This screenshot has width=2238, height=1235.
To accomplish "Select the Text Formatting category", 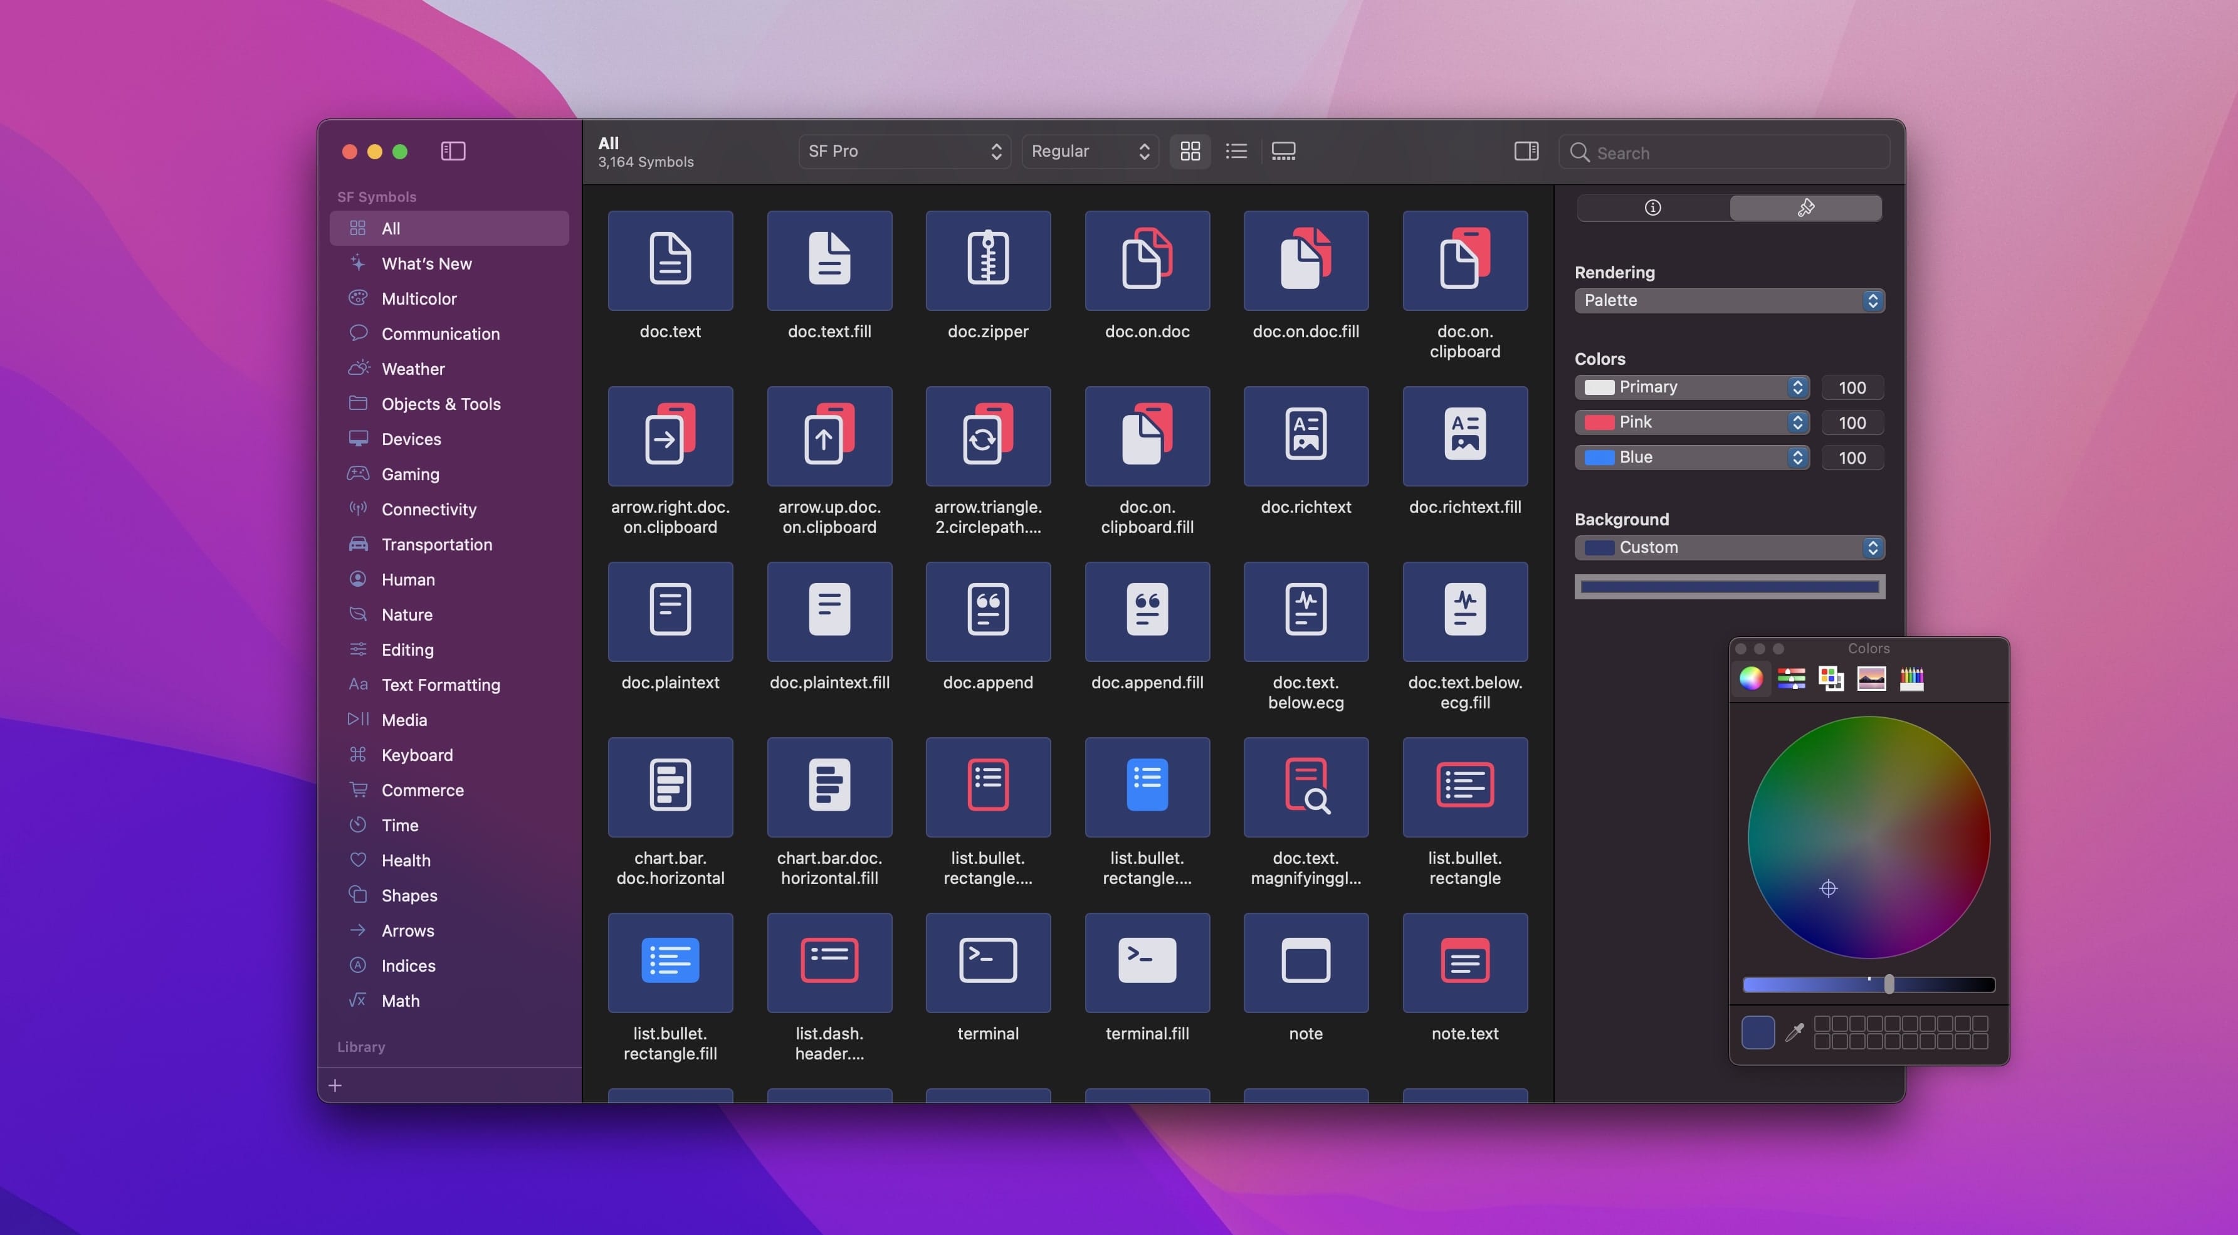I will 441,685.
